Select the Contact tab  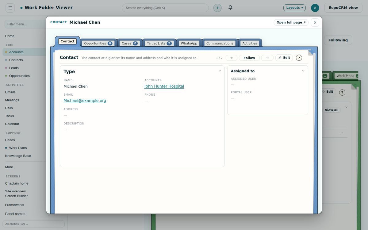pyautogui.click(x=67, y=41)
